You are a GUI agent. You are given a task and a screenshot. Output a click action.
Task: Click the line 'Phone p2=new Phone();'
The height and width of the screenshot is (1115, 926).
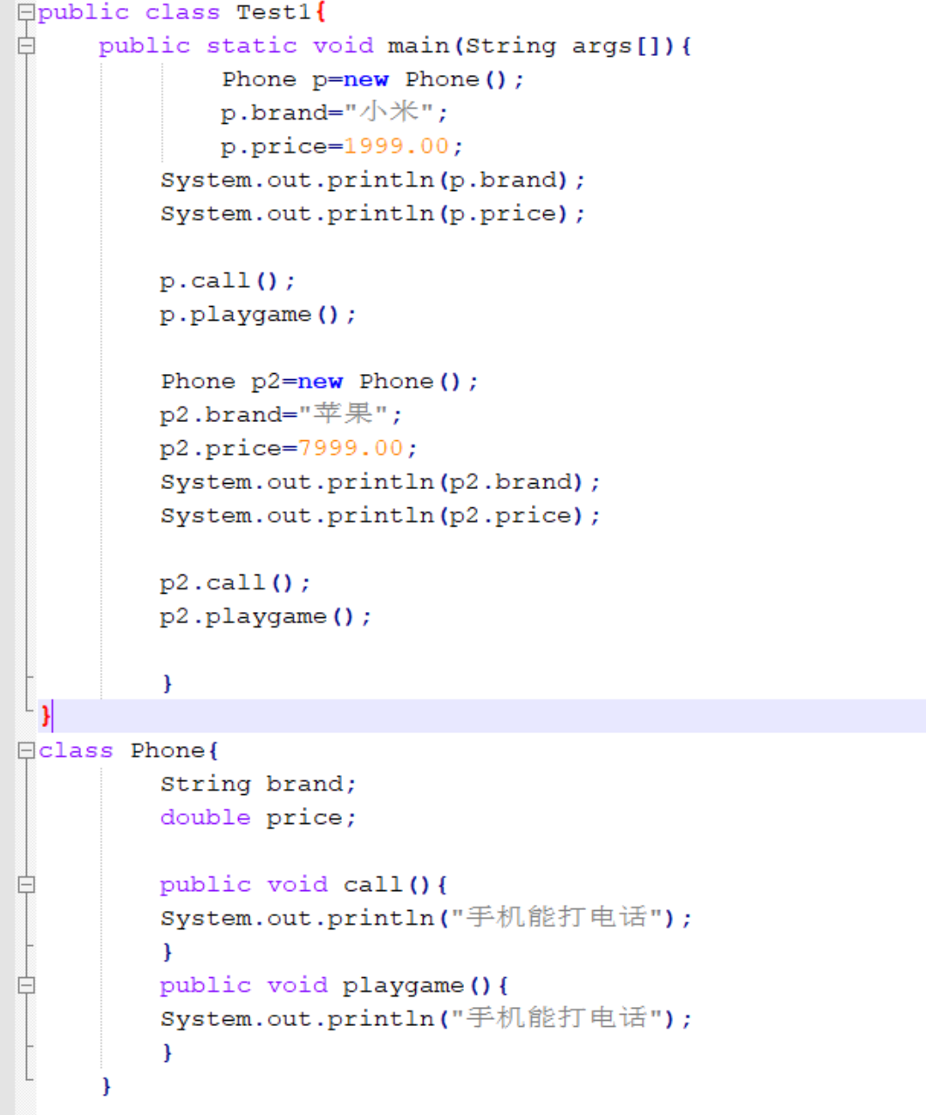319,382
